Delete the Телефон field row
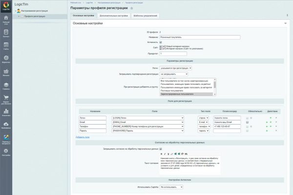 276,126
